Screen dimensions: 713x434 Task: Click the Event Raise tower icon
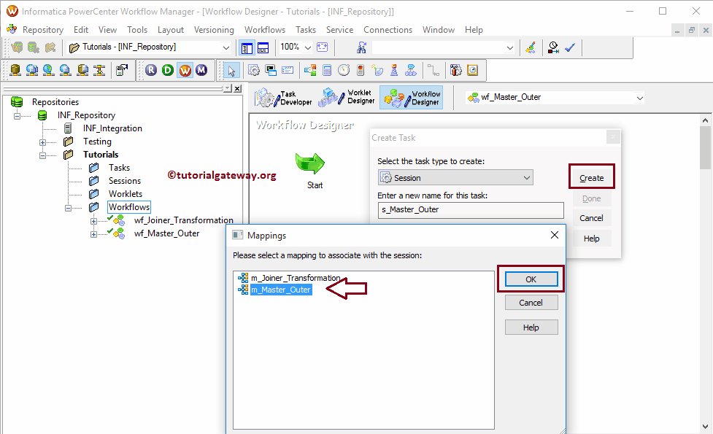coord(394,71)
